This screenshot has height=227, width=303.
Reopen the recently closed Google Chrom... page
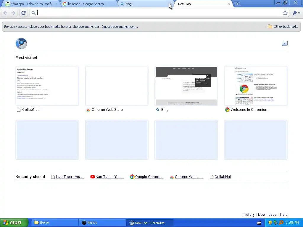(x=147, y=177)
